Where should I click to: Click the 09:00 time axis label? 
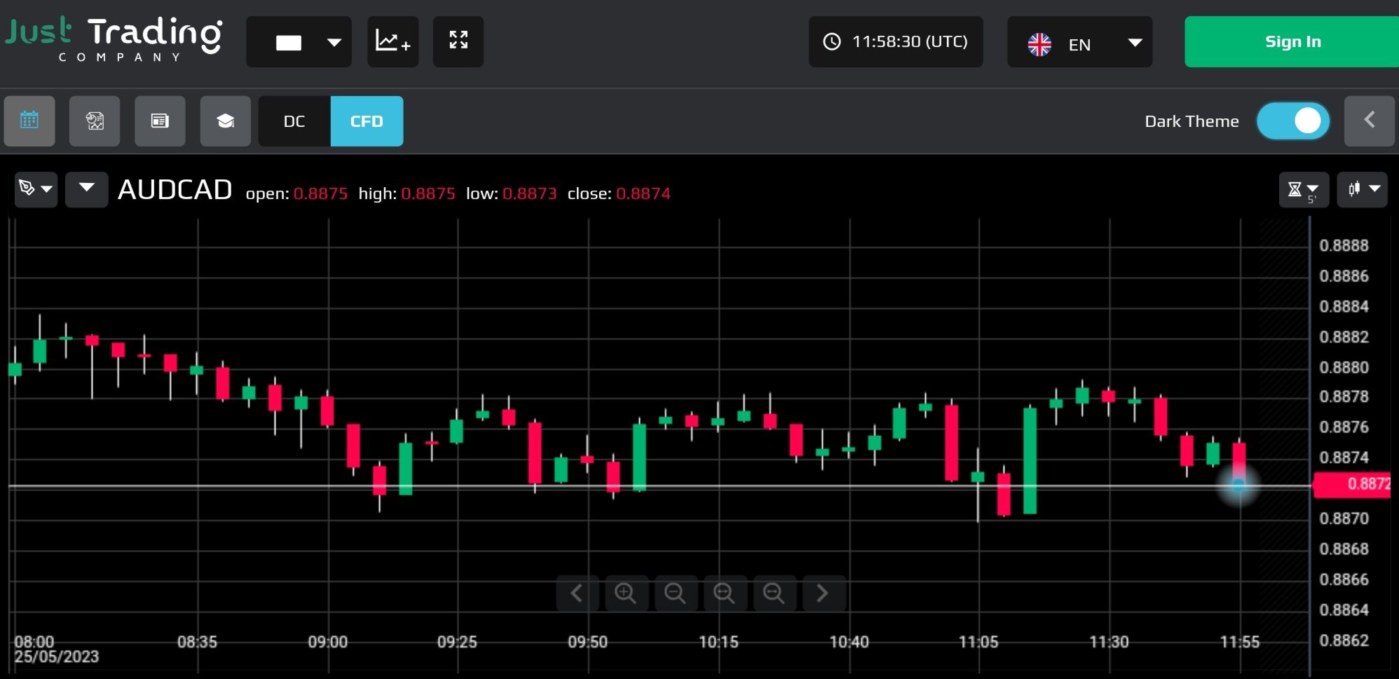[x=327, y=642]
